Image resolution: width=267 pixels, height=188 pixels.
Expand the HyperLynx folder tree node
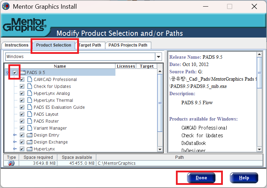pyautogui.click(x=15, y=149)
